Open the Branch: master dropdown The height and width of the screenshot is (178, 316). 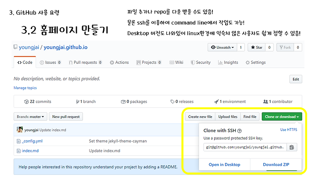coord(30,116)
